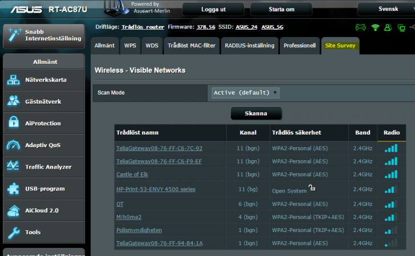Open AiCloud 2.0 in the sidebar
This screenshot has height=256, width=415.
click(x=44, y=210)
